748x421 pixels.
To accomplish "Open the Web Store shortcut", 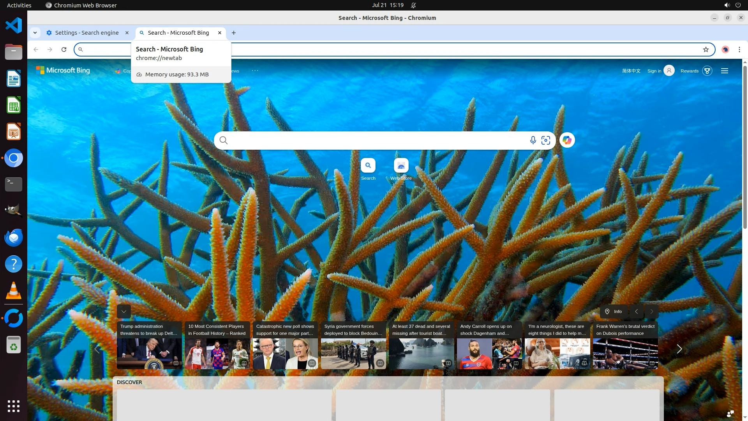I will click(401, 166).
